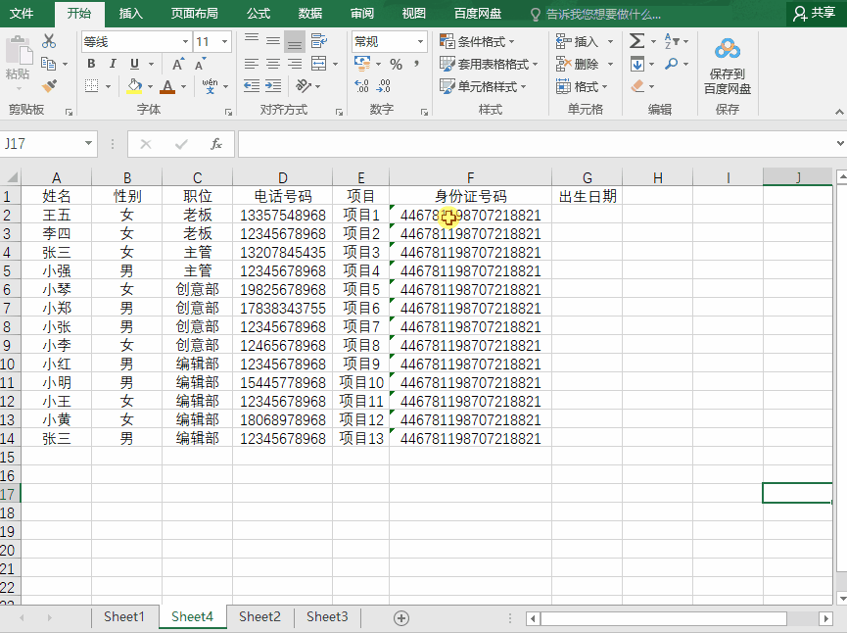Click Clear eraser icon
This screenshot has height=633, width=847.
637,86
